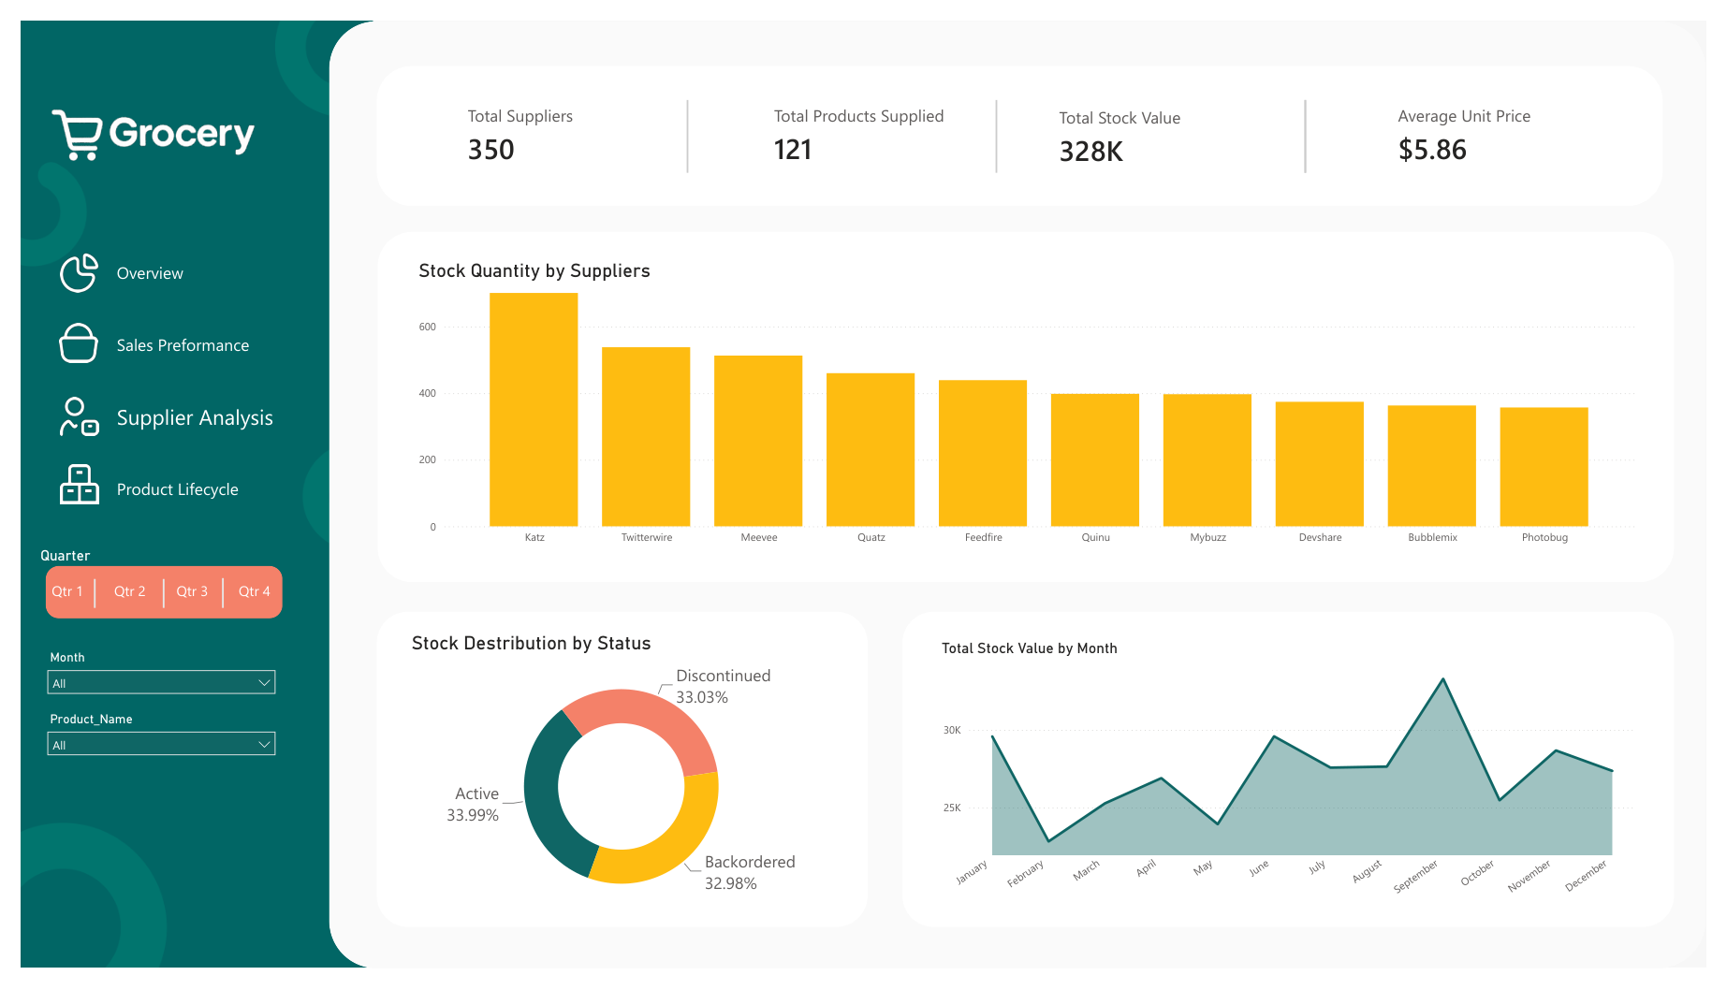Image resolution: width=1727 pixels, height=990 pixels.
Task: Click the Discontinued 33.03% label
Action: click(723, 686)
